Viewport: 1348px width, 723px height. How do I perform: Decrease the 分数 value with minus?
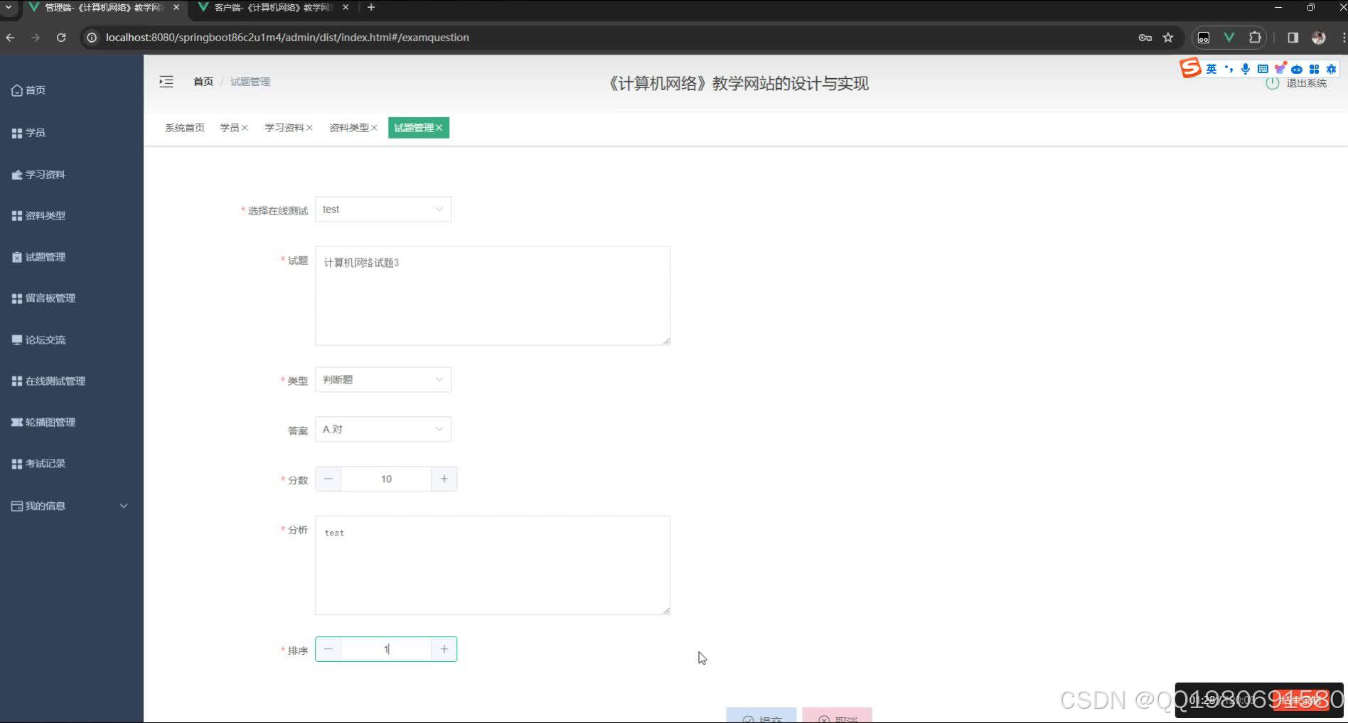(328, 479)
